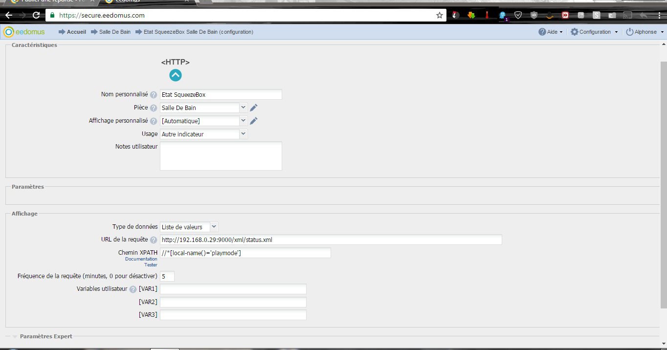667x350 pixels.
Task: Click the Nom personnalisé field
Action: (x=221, y=95)
